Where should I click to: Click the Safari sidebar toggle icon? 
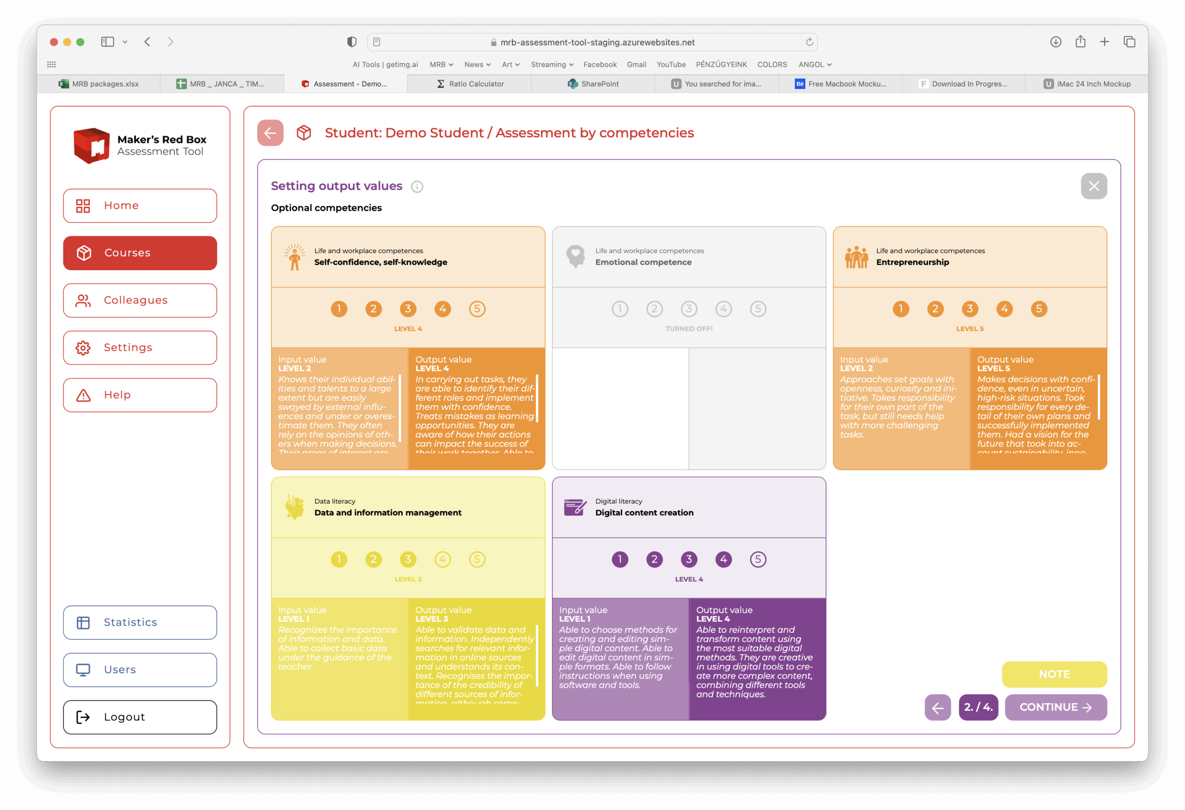pos(107,42)
